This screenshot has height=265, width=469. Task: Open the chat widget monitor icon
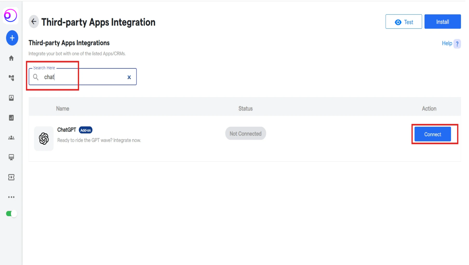tap(11, 157)
